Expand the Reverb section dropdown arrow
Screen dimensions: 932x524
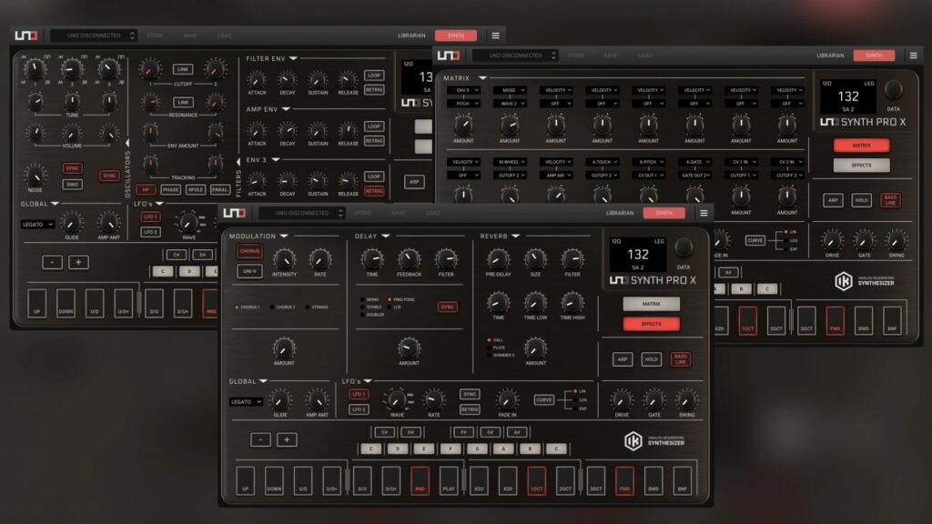515,237
